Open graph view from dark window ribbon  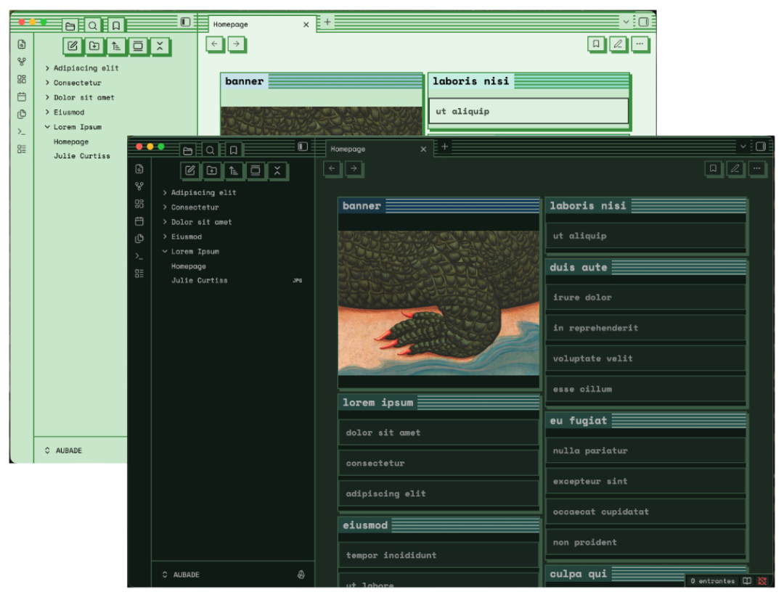tap(139, 186)
